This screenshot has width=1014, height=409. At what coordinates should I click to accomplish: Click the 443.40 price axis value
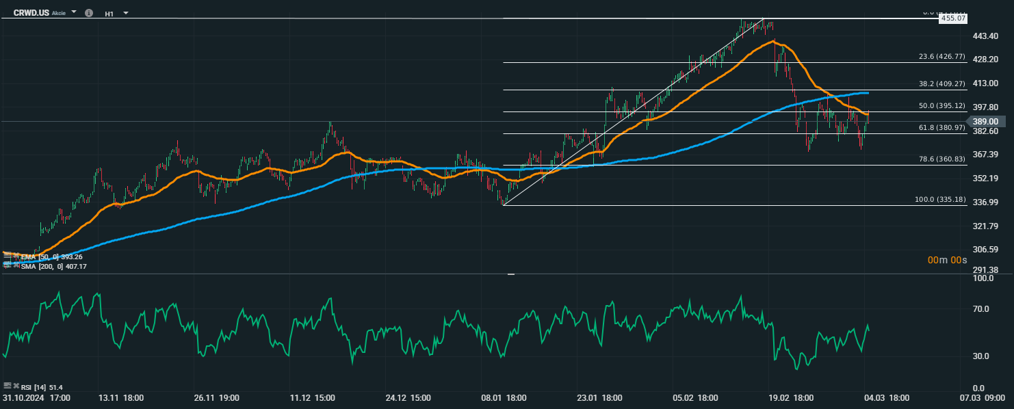tap(986, 36)
